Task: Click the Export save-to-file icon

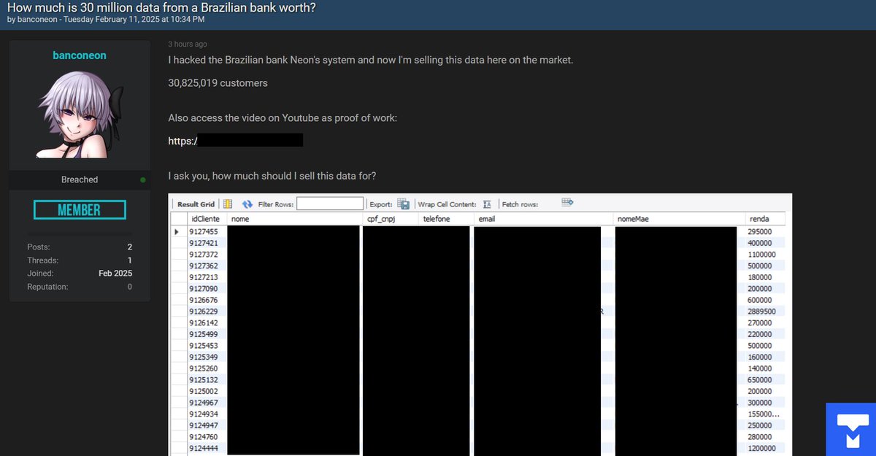Action: tap(403, 204)
